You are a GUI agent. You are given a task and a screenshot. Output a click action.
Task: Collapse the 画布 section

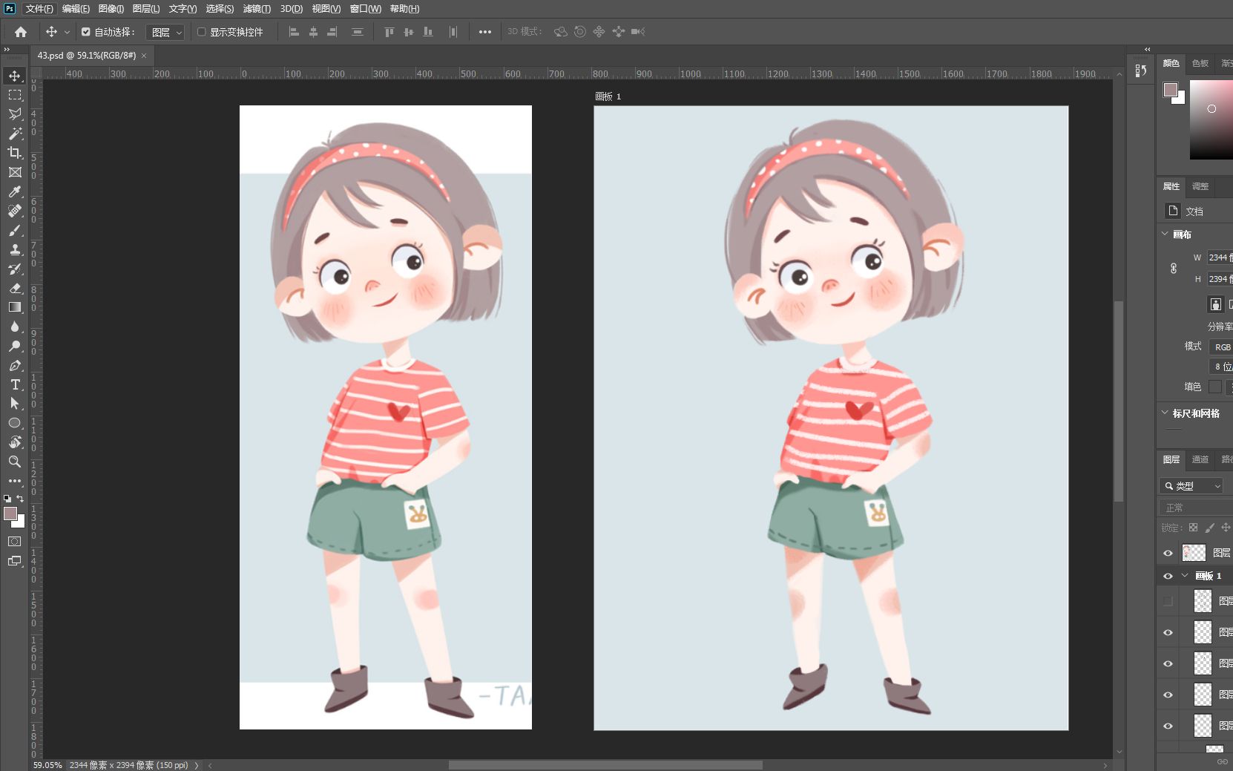[x=1165, y=234]
